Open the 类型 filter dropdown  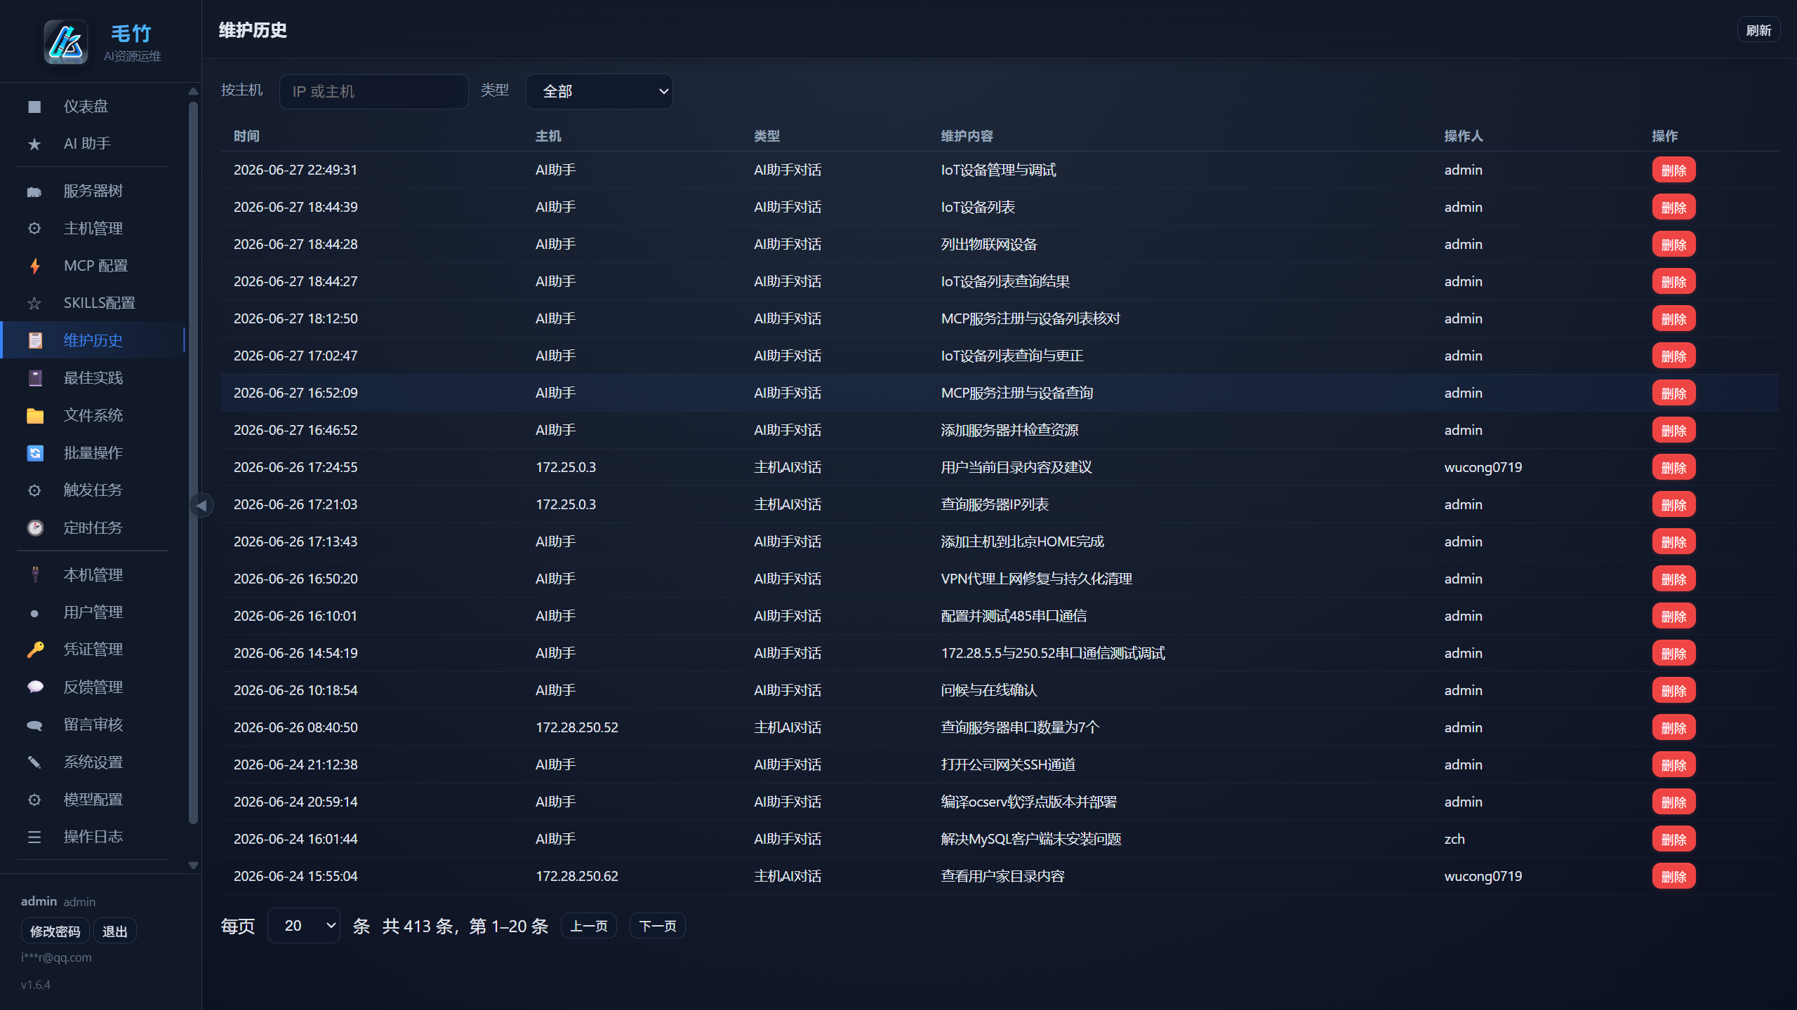tap(599, 92)
